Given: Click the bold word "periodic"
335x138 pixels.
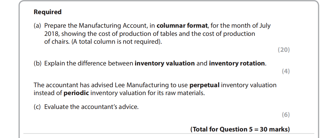Looking at the screenshot, I should tap(76, 93).
